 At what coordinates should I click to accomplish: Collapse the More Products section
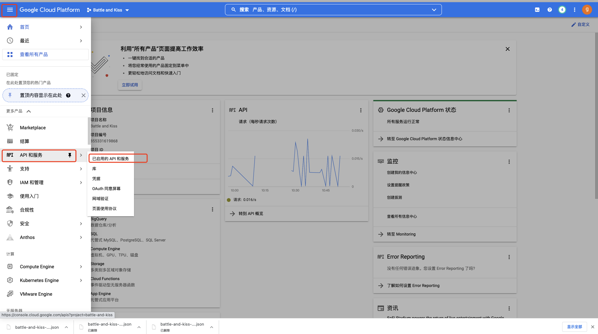(29, 111)
